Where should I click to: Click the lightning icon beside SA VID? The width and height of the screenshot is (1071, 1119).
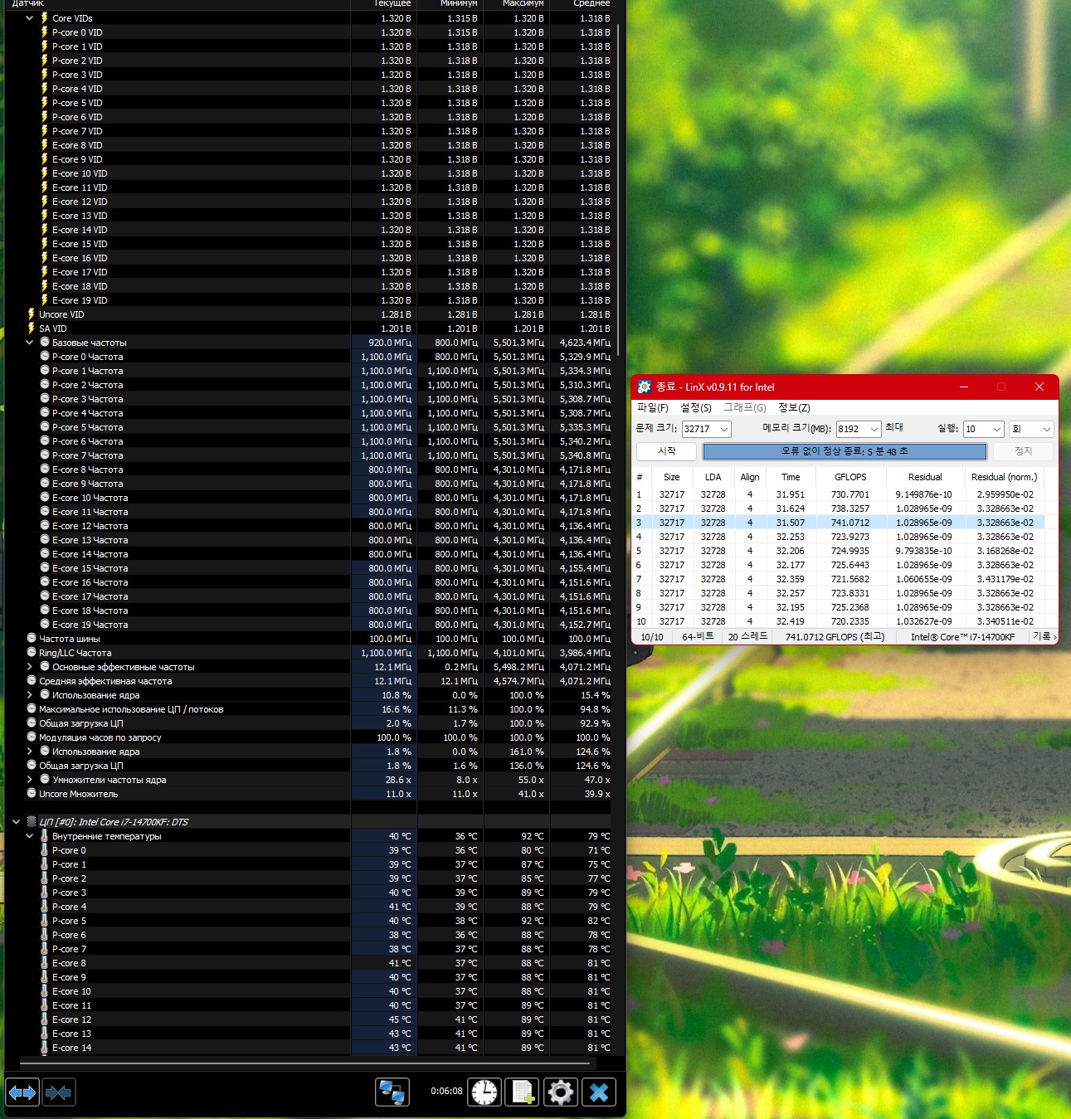click(x=31, y=328)
